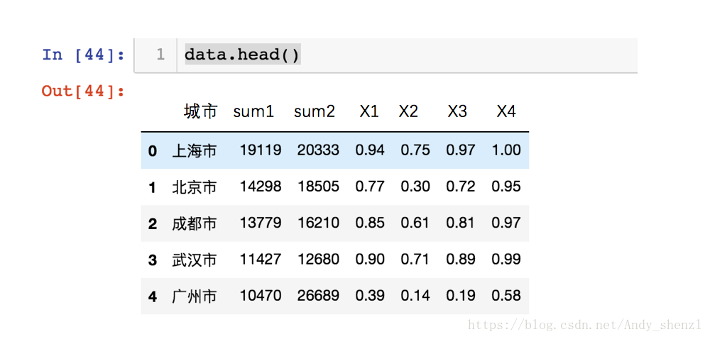Click row index 4

pyautogui.click(x=153, y=297)
